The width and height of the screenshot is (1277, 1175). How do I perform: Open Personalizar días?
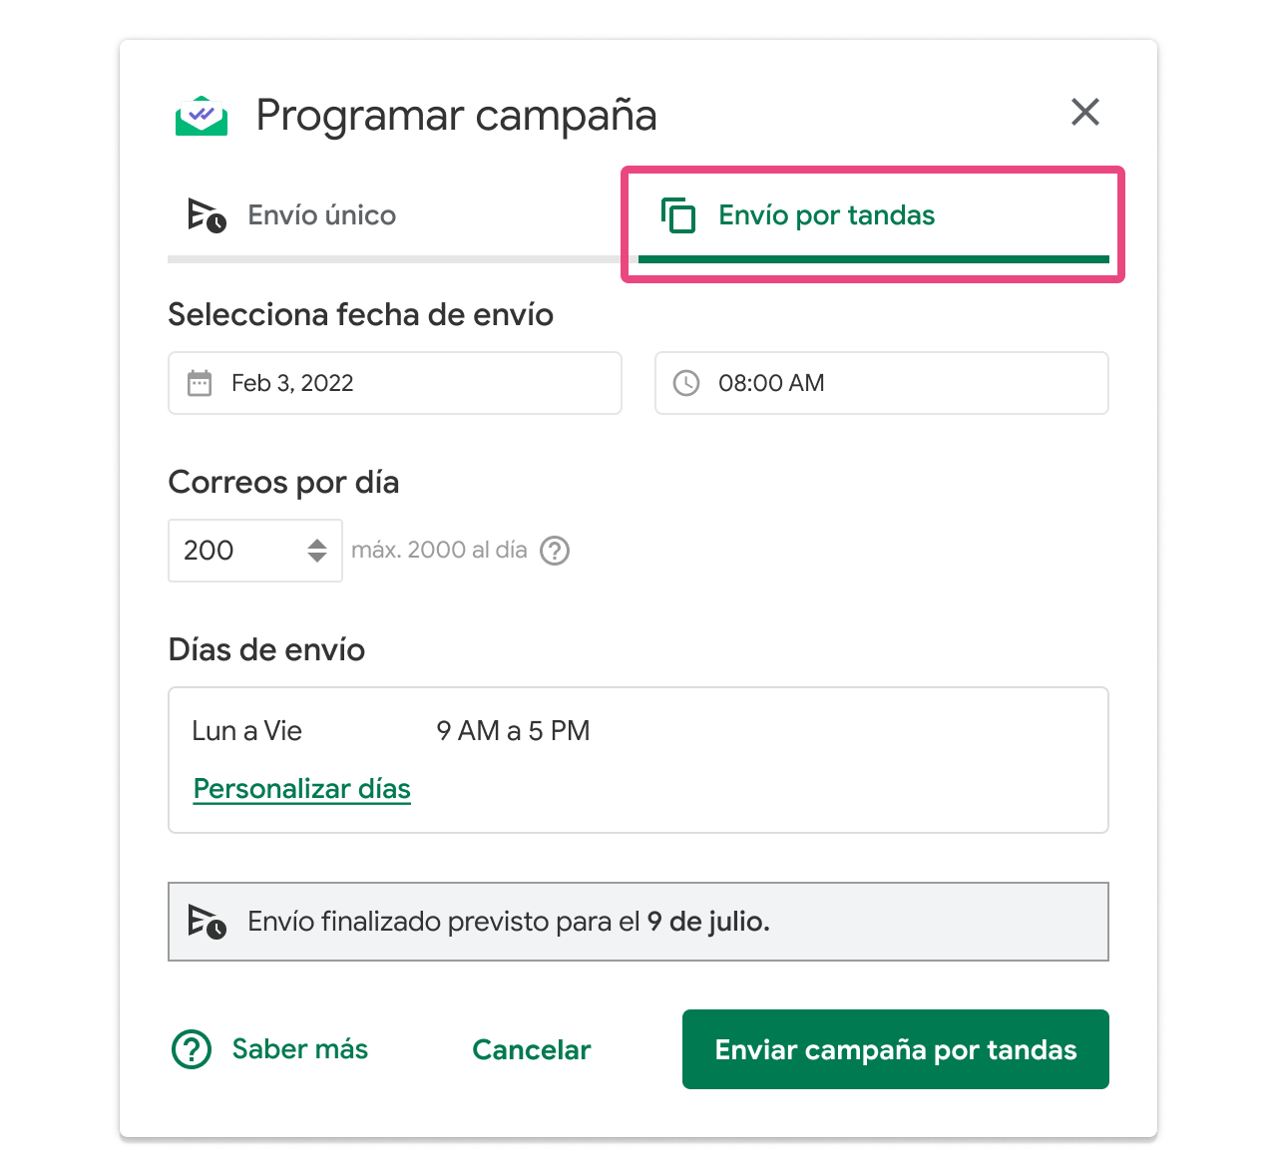pos(301,788)
